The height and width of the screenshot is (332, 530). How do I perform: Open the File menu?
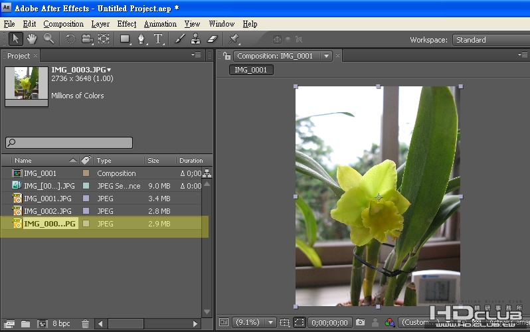(x=9, y=24)
